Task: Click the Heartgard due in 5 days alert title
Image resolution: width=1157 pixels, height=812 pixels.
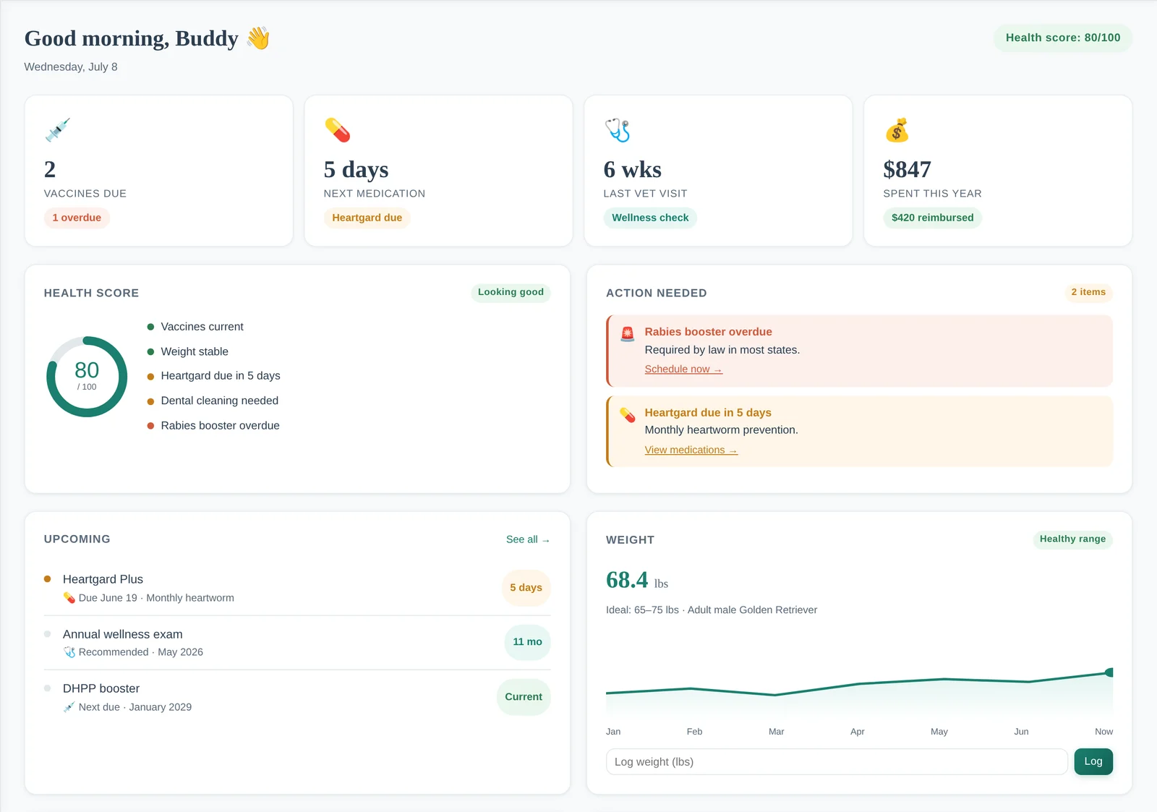Action: 708,413
